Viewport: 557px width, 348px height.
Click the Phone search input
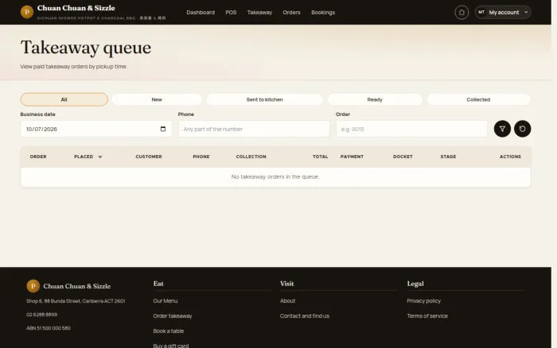(254, 129)
